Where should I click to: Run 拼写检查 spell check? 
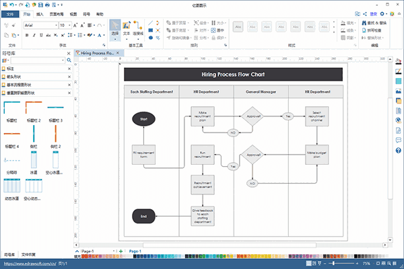364,30
